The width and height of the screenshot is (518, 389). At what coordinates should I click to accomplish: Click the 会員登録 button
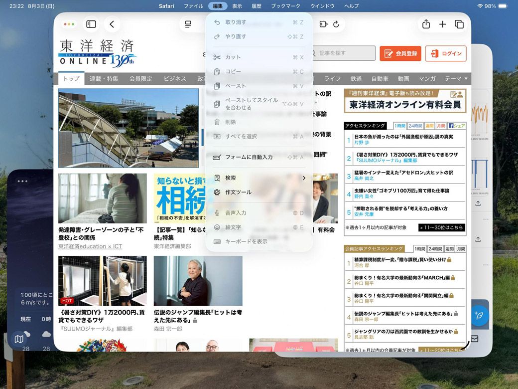[400, 53]
